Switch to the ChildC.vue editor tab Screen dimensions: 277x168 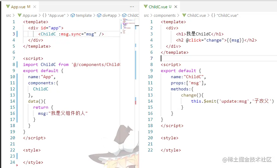pos(160,7)
